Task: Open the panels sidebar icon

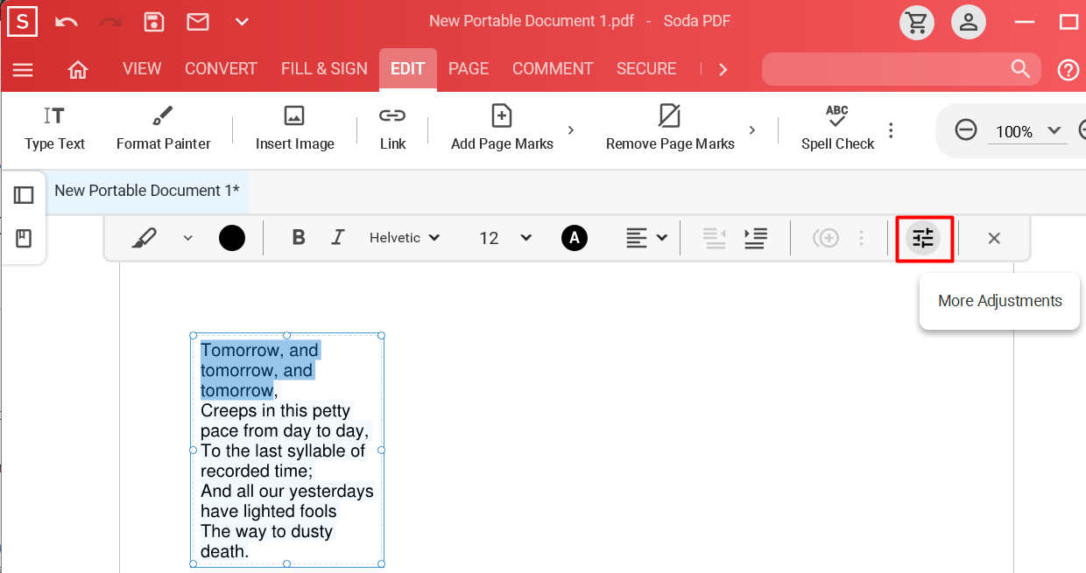Action: pos(24,194)
